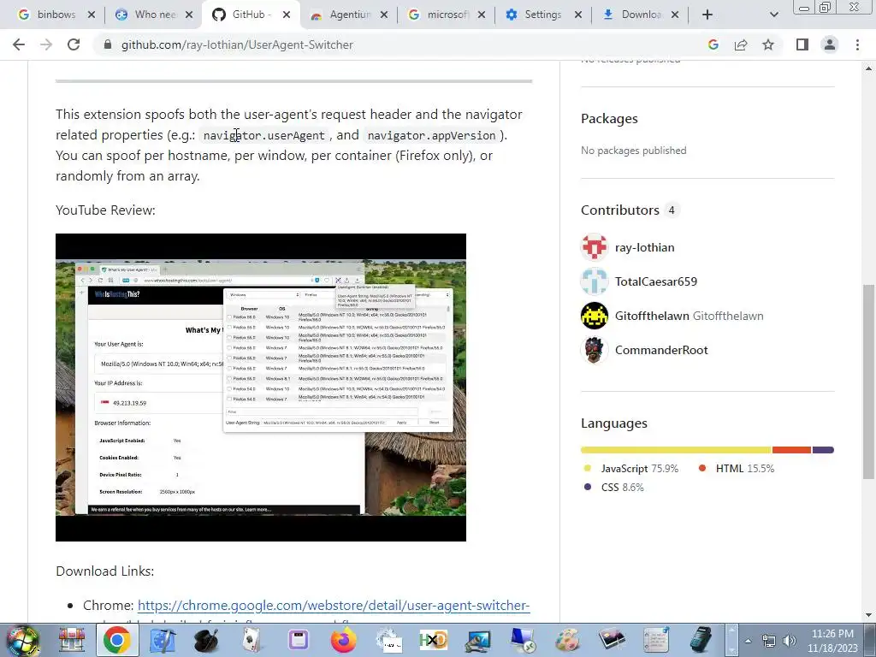This screenshot has height=657, width=876.
Task: Click Gitoffthelawn's avatar image
Action: 595,316
